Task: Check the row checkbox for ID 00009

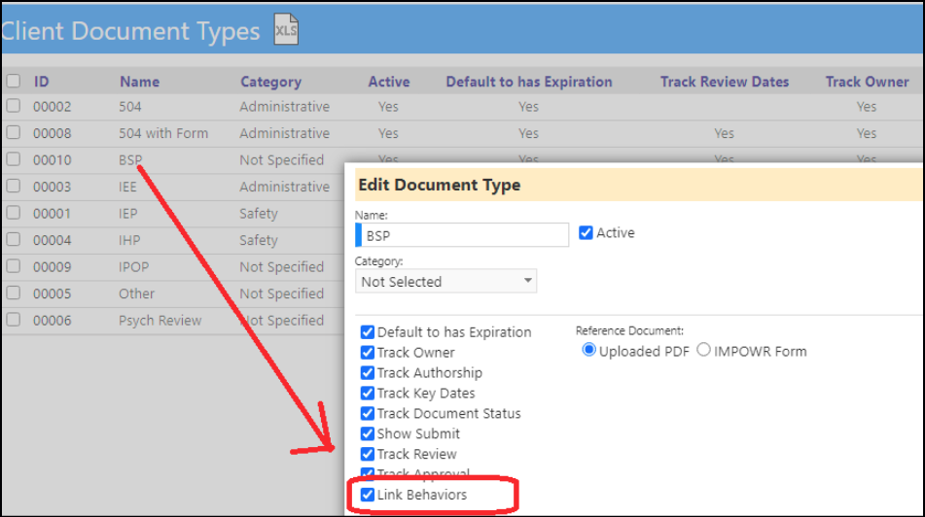Action: tap(13, 266)
